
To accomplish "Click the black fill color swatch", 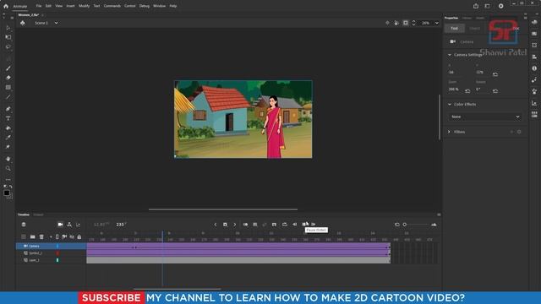I will [x=7, y=193].
